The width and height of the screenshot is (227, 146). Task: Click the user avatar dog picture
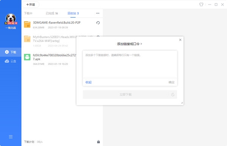pos(11,18)
